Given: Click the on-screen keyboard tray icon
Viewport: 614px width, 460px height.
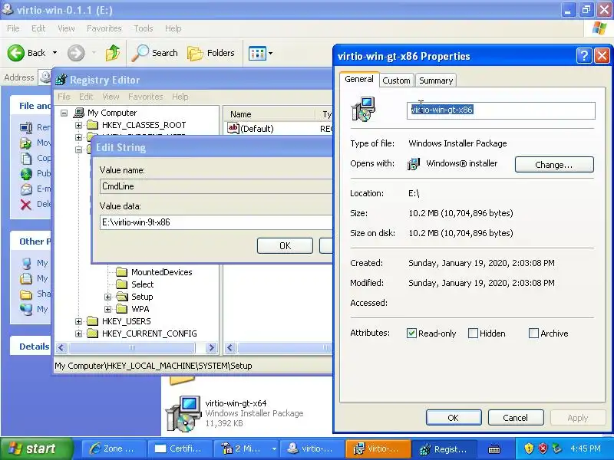Looking at the screenshot, I should pyautogui.click(x=494, y=449).
